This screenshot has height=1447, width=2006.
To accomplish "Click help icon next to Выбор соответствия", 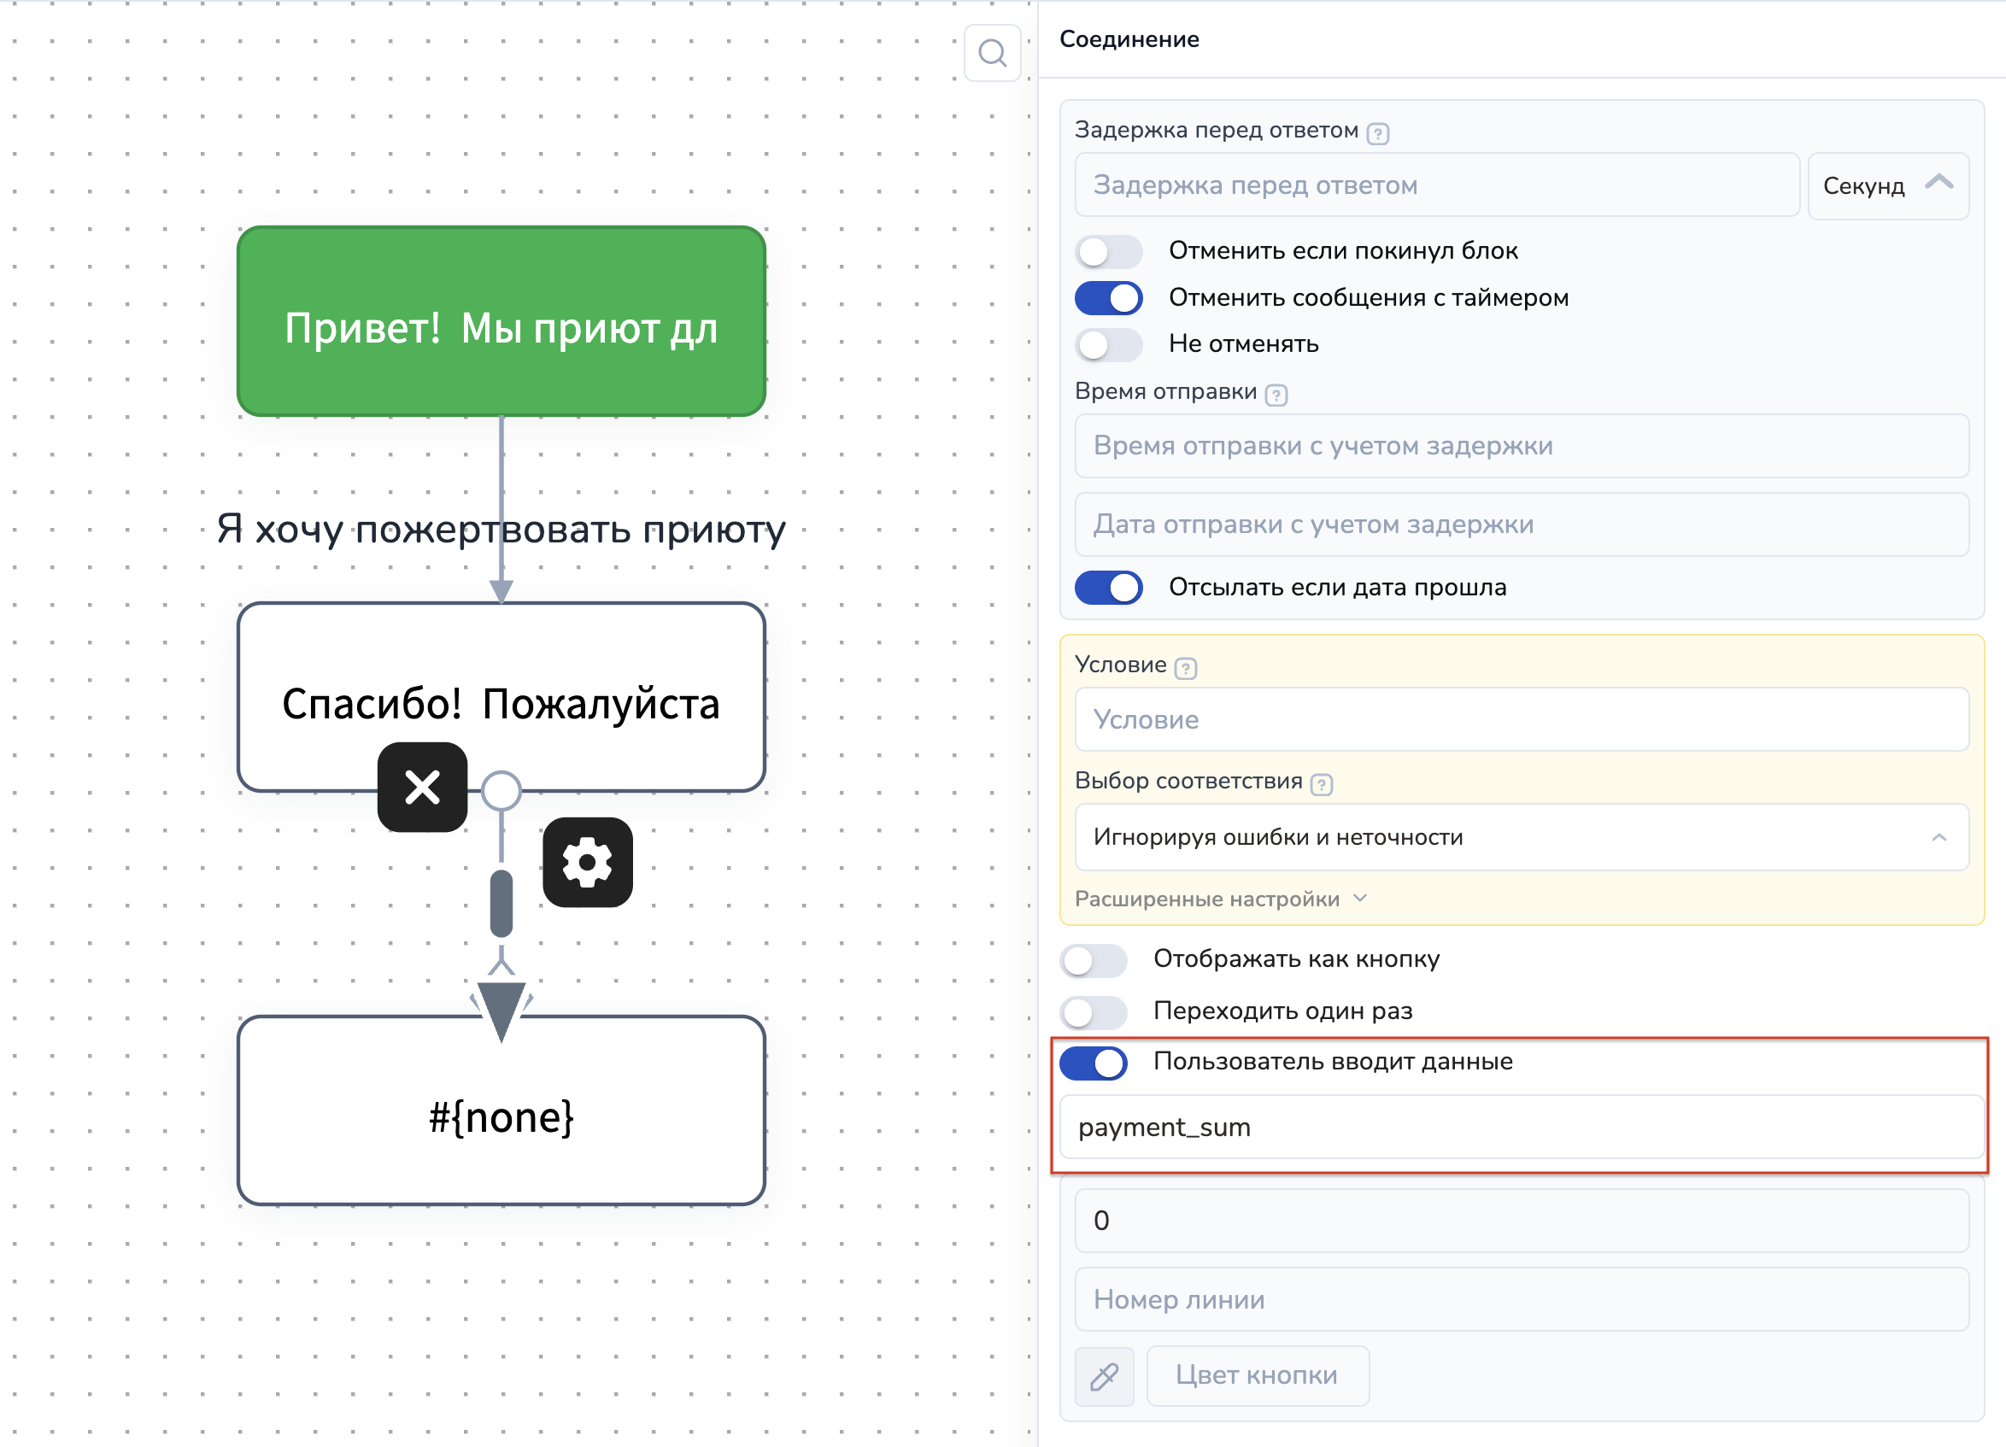I will pos(1321,783).
